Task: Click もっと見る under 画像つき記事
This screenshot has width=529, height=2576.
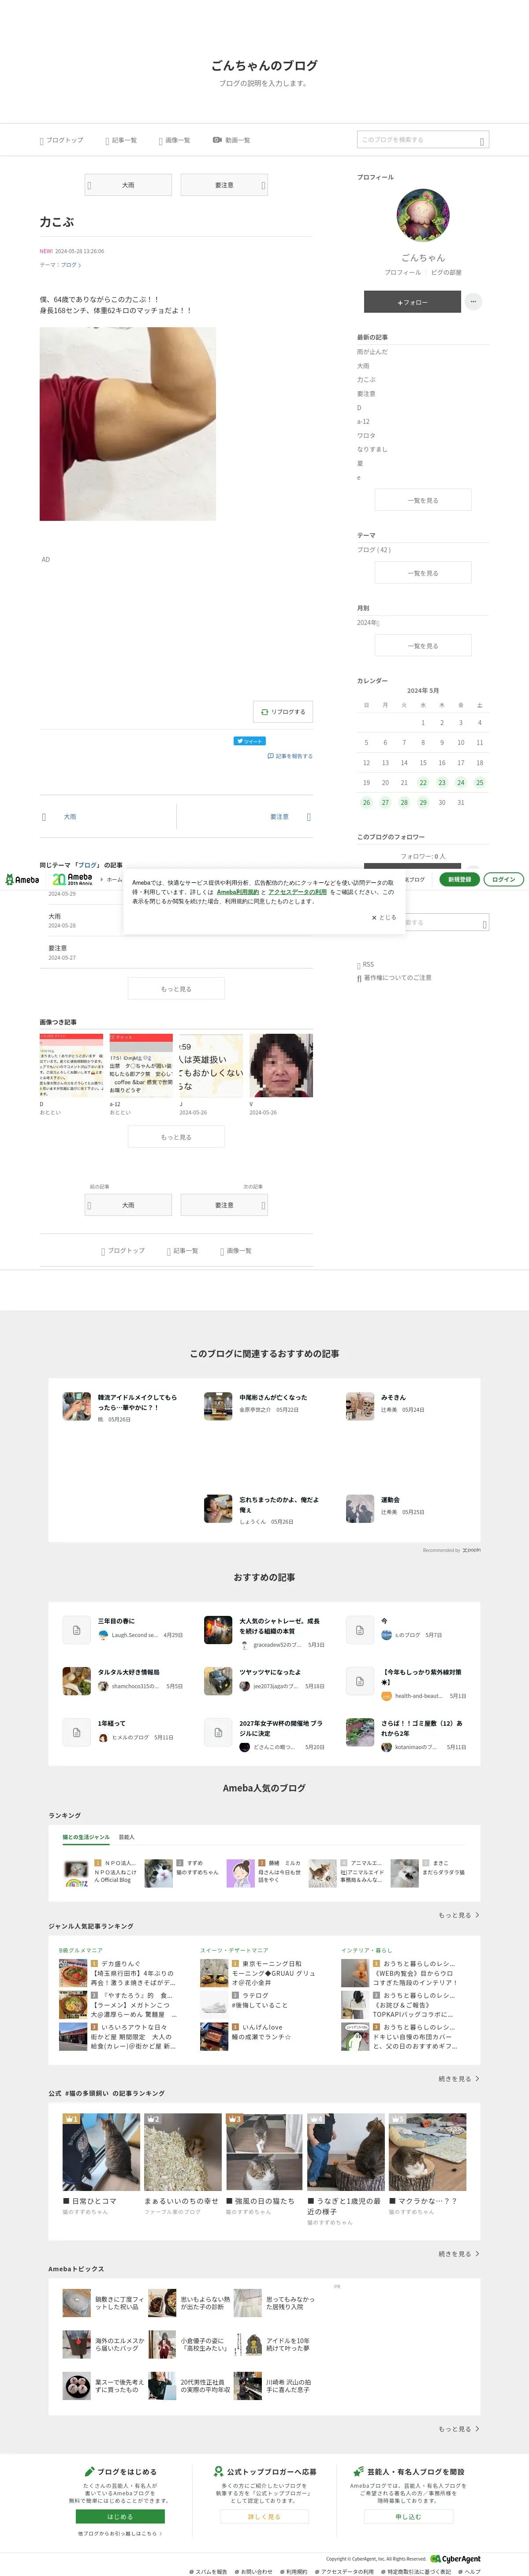Action: (176, 1137)
